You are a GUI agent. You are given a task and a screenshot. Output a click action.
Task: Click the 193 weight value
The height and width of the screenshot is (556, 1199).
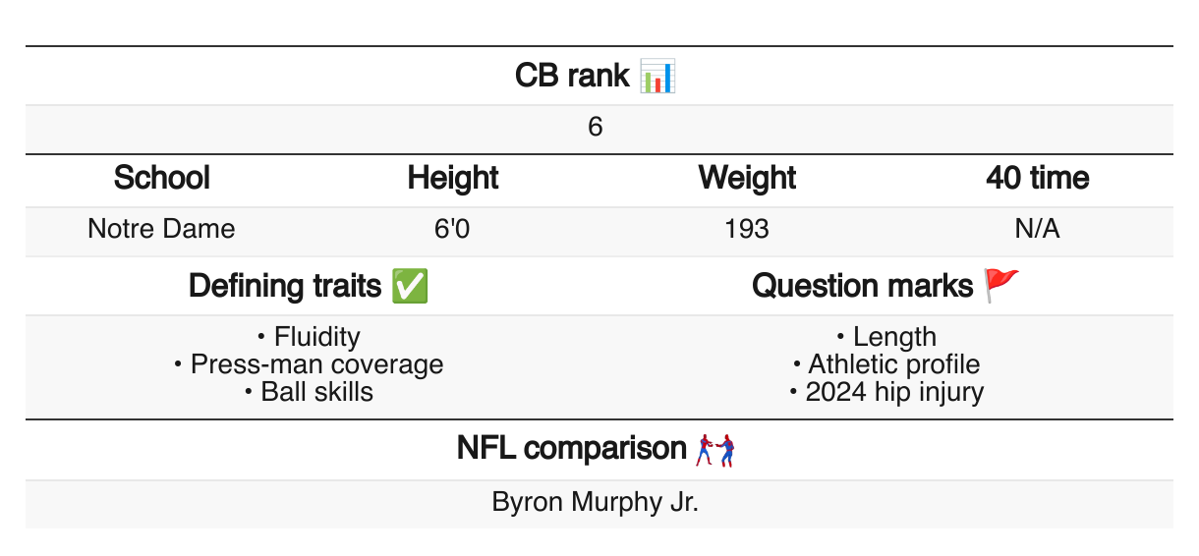[747, 229]
